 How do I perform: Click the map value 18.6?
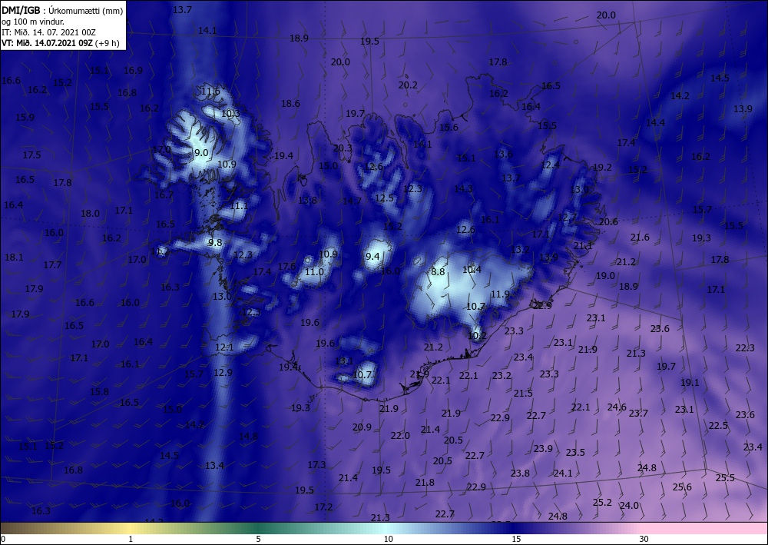pyautogui.click(x=290, y=104)
